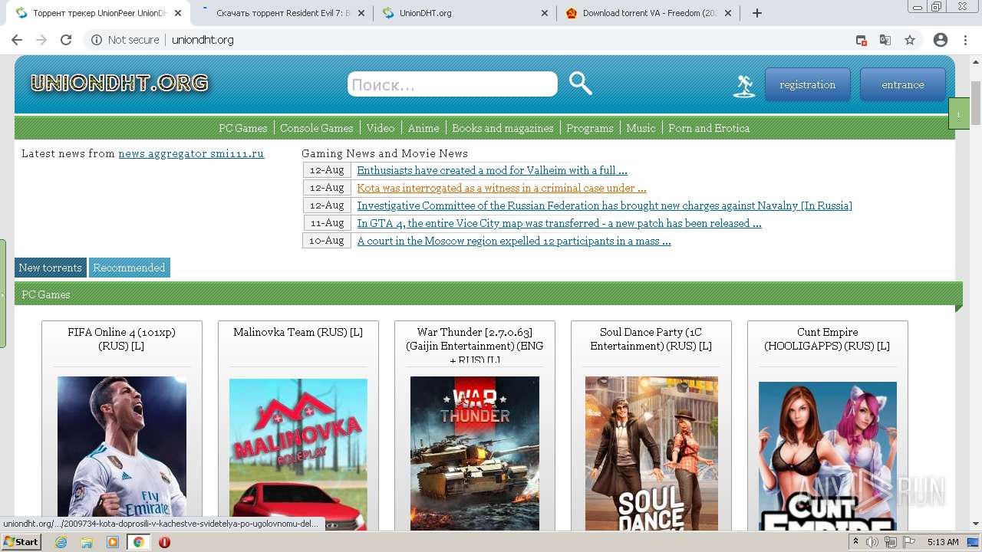982x552 pixels.
Task: Select the New torrents tab
Action: [x=51, y=268]
